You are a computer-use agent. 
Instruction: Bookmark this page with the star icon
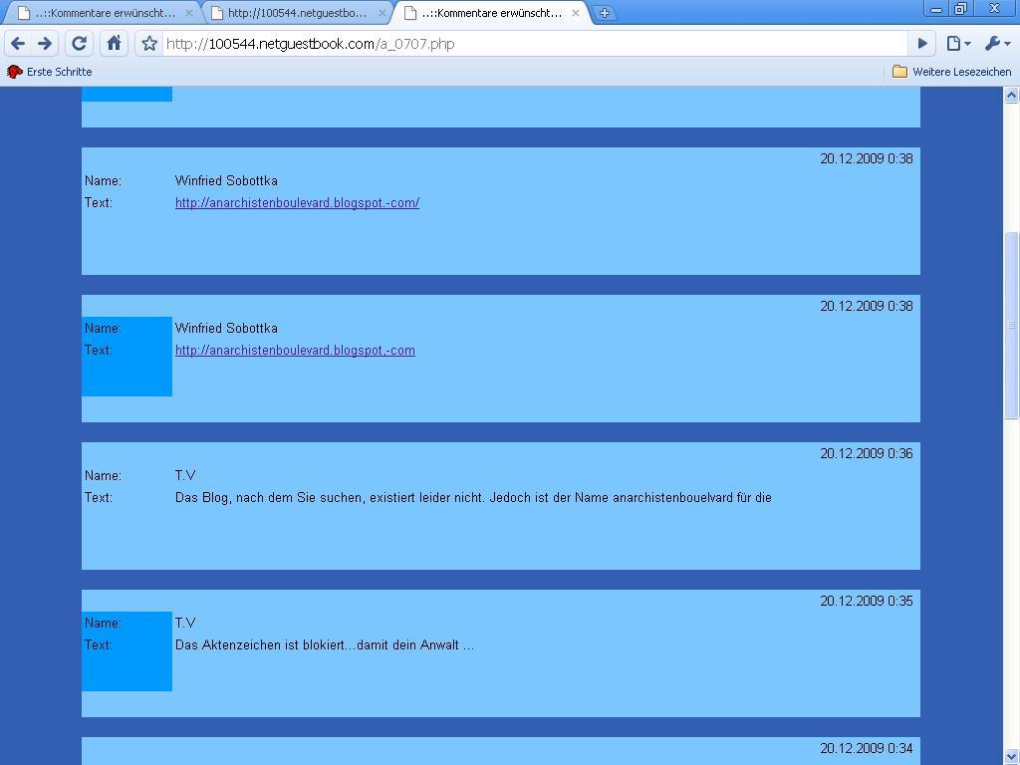point(149,43)
